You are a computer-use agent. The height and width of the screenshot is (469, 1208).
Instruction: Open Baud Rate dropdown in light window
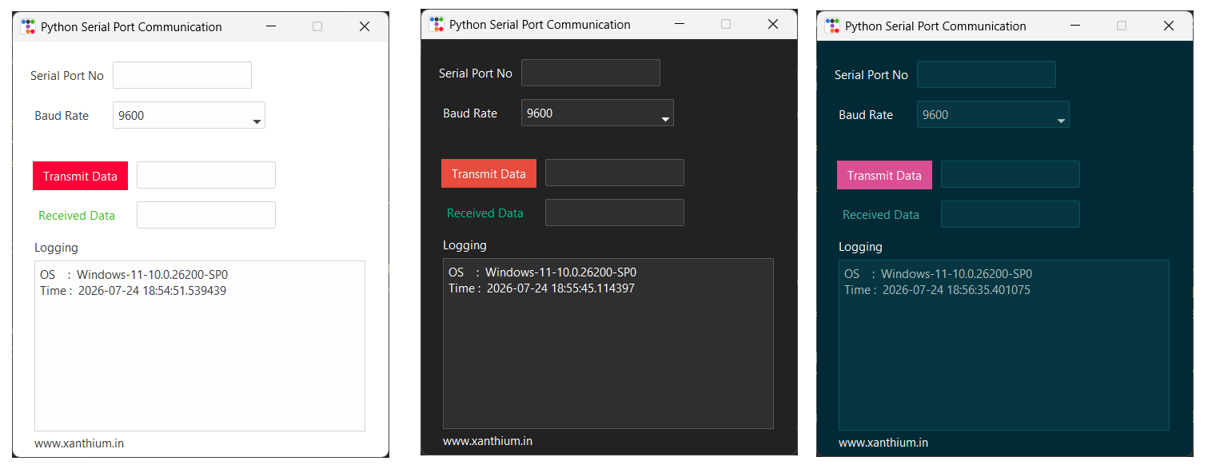(x=189, y=115)
